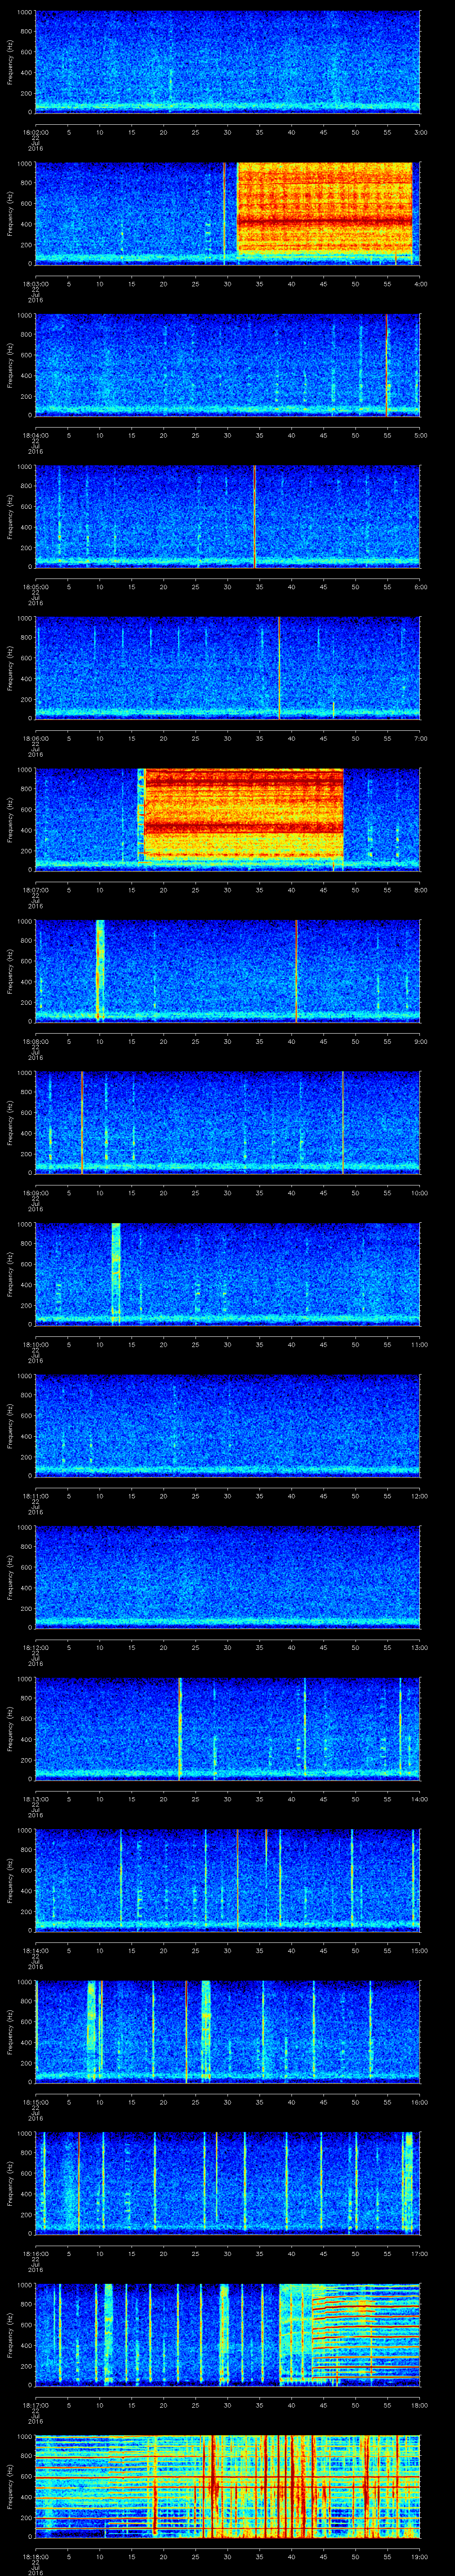Click the 18:17:00 start time label
The height and width of the screenshot is (2576, 455).
click(x=36, y=2405)
